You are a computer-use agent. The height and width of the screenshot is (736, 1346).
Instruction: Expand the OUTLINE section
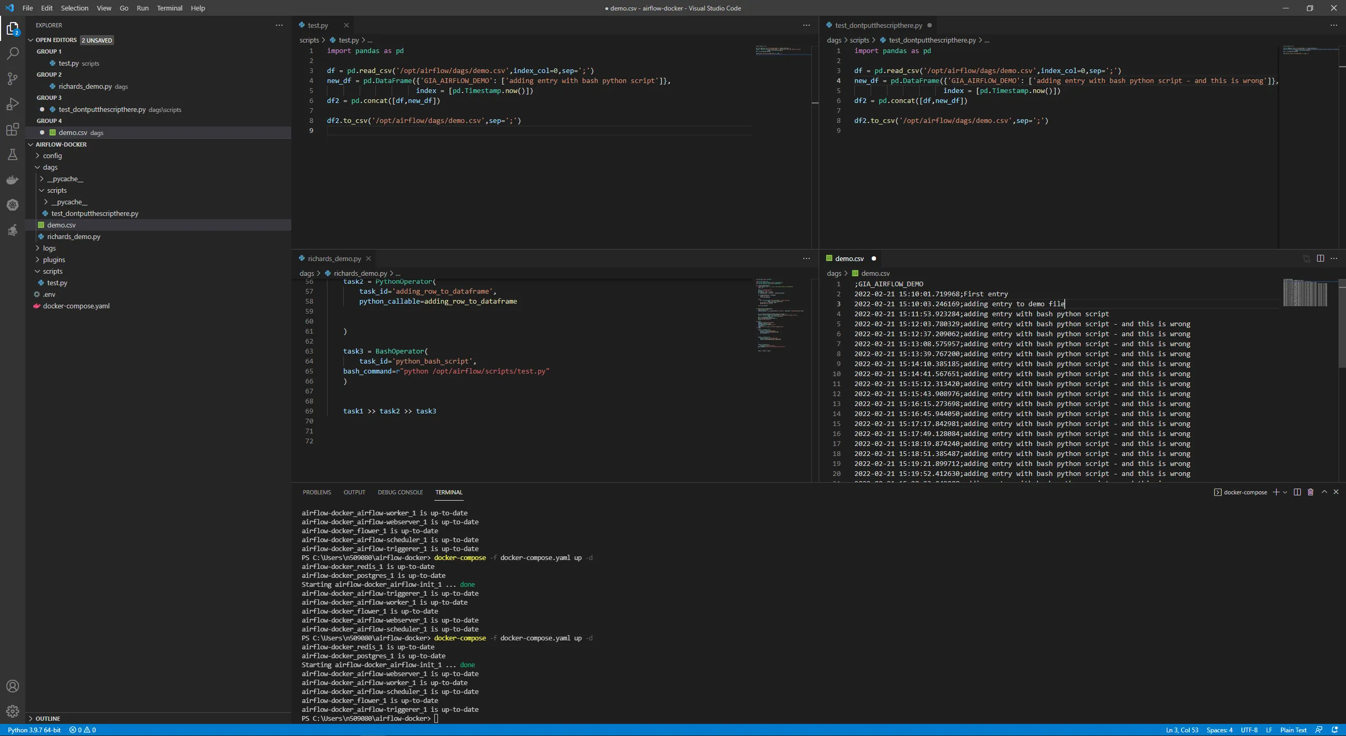click(47, 719)
